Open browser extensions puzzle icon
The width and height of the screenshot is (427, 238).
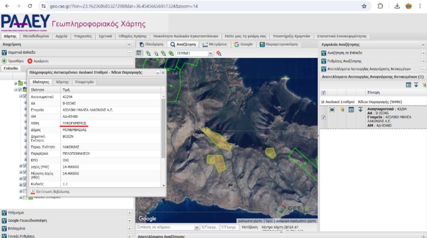pyautogui.click(x=380, y=6)
